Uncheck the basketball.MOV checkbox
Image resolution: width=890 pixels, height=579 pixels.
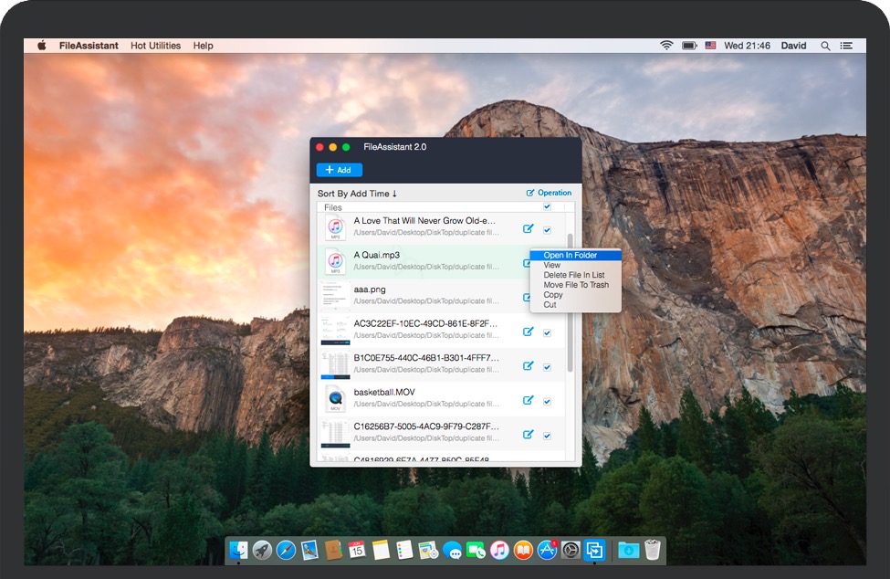pos(547,401)
